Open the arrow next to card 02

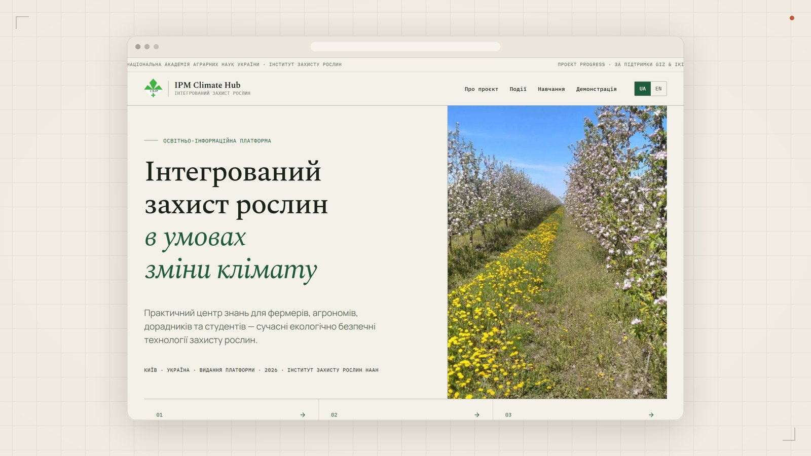(x=477, y=415)
